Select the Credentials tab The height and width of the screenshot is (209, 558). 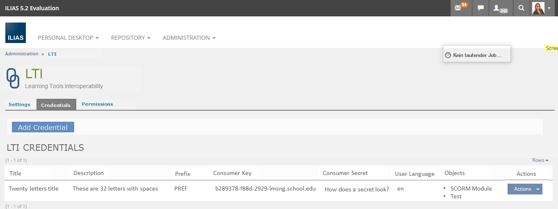56,105
